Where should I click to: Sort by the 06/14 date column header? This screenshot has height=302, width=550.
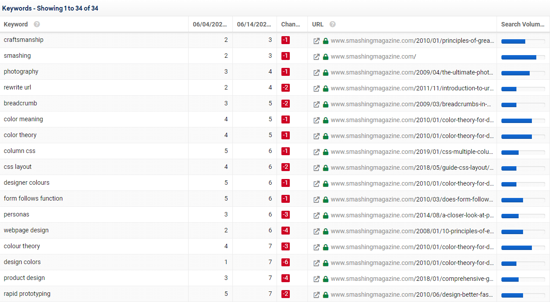tap(254, 24)
